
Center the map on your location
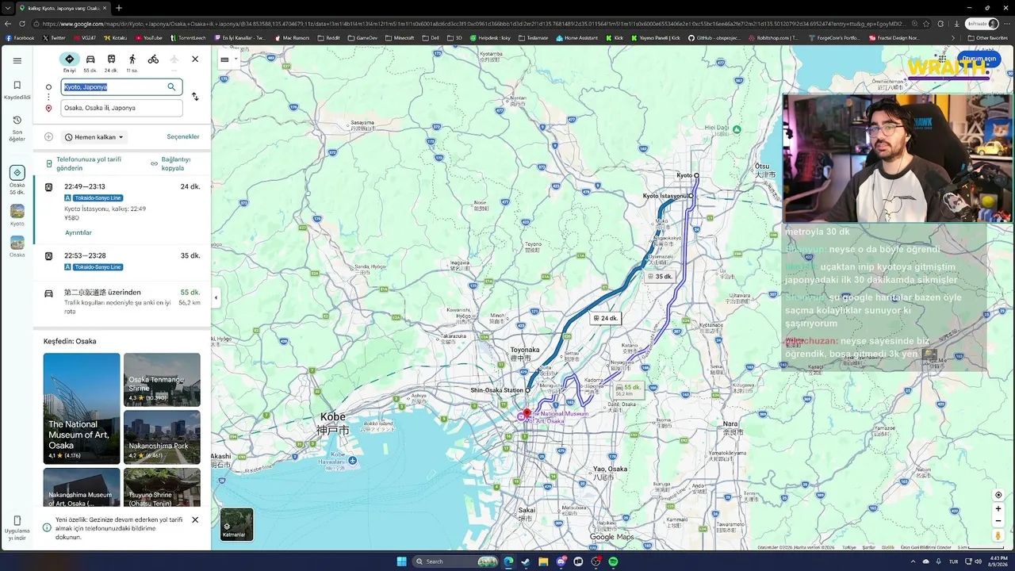tap(998, 495)
